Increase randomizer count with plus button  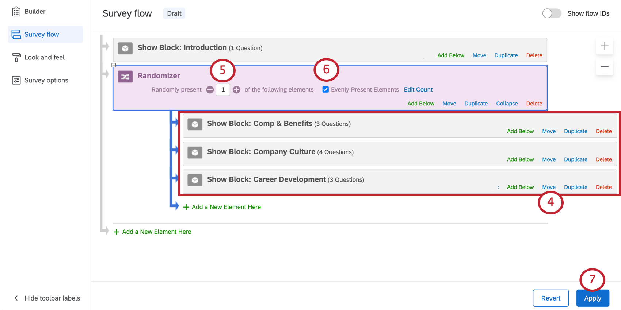point(237,90)
